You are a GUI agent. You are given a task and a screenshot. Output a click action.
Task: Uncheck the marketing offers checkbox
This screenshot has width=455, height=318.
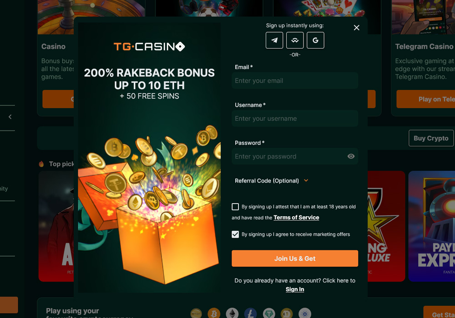coord(235,234)
